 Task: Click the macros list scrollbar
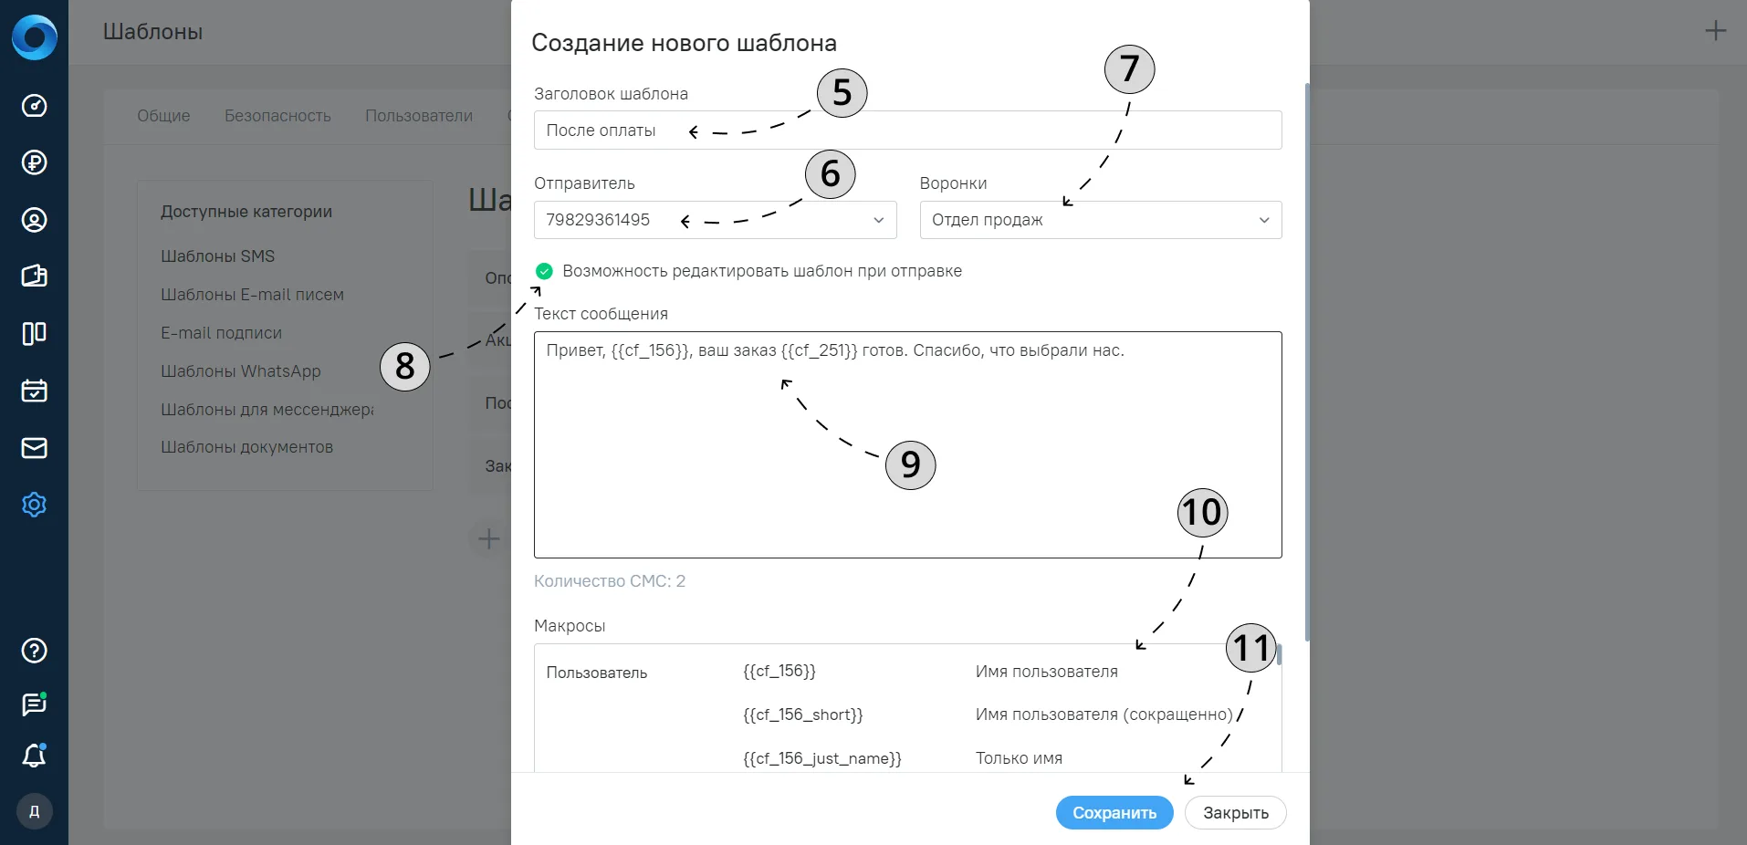1279,654
